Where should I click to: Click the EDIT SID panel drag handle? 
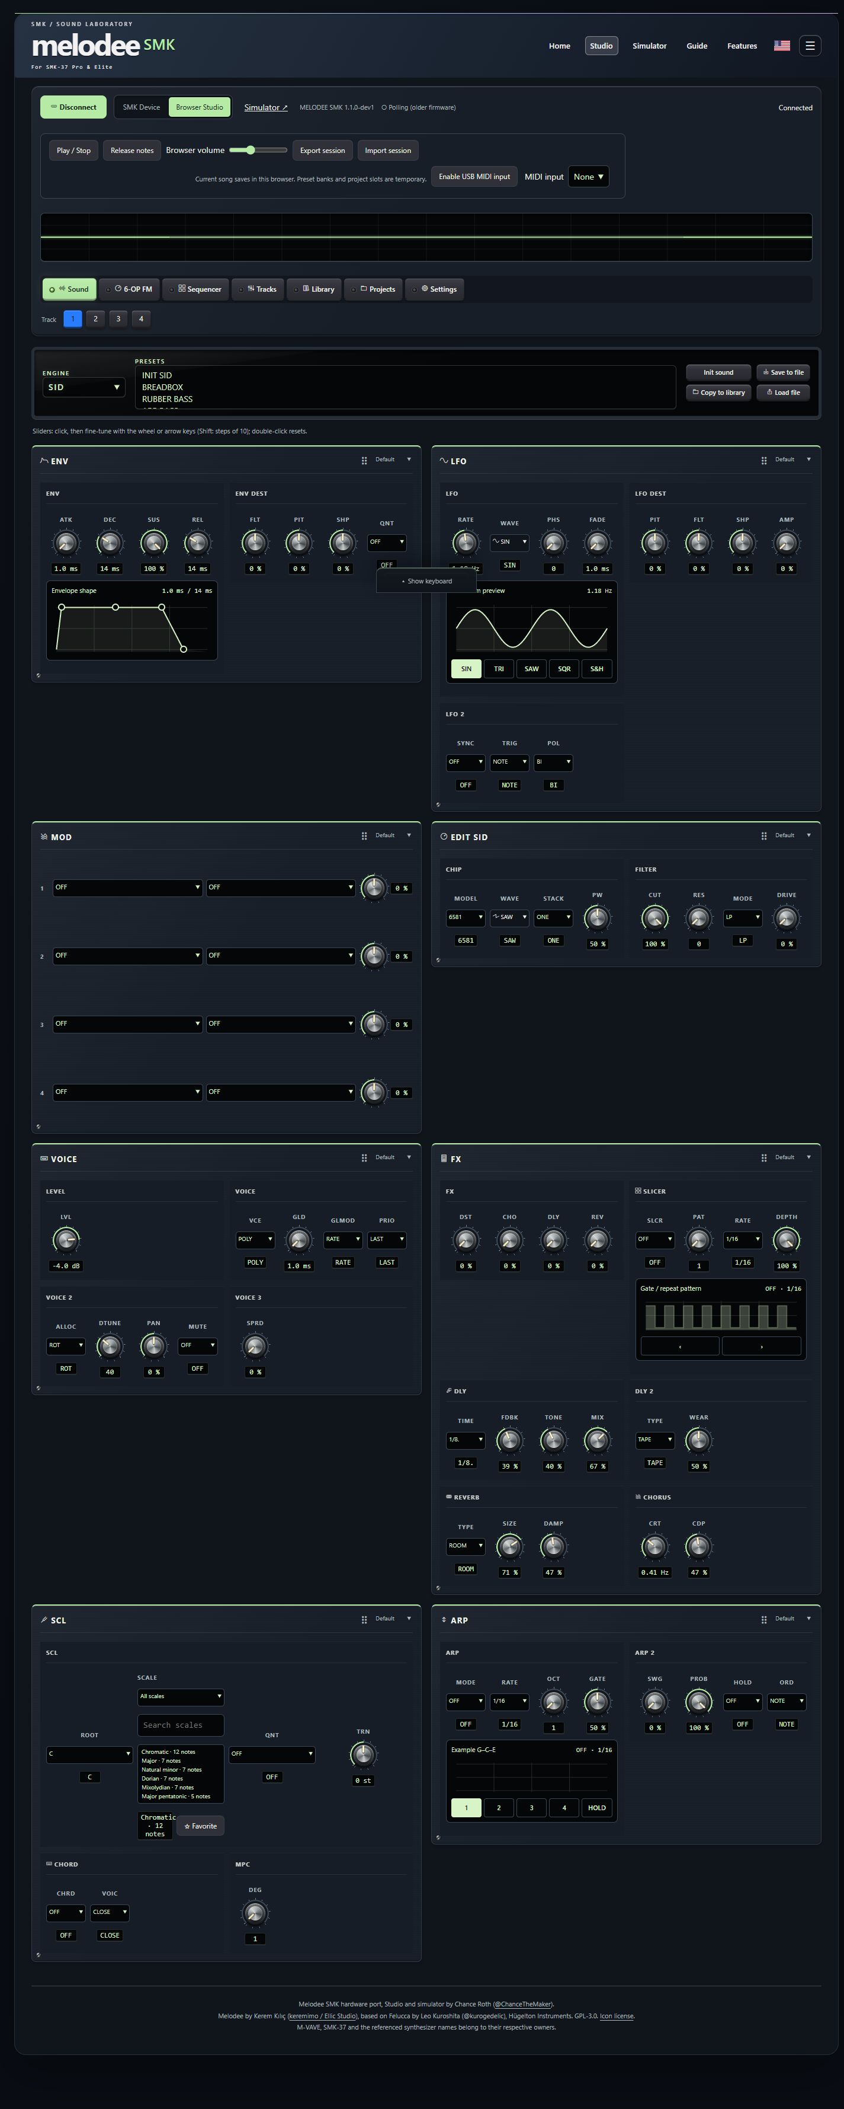pyautogui.click(x=764, y=836)
